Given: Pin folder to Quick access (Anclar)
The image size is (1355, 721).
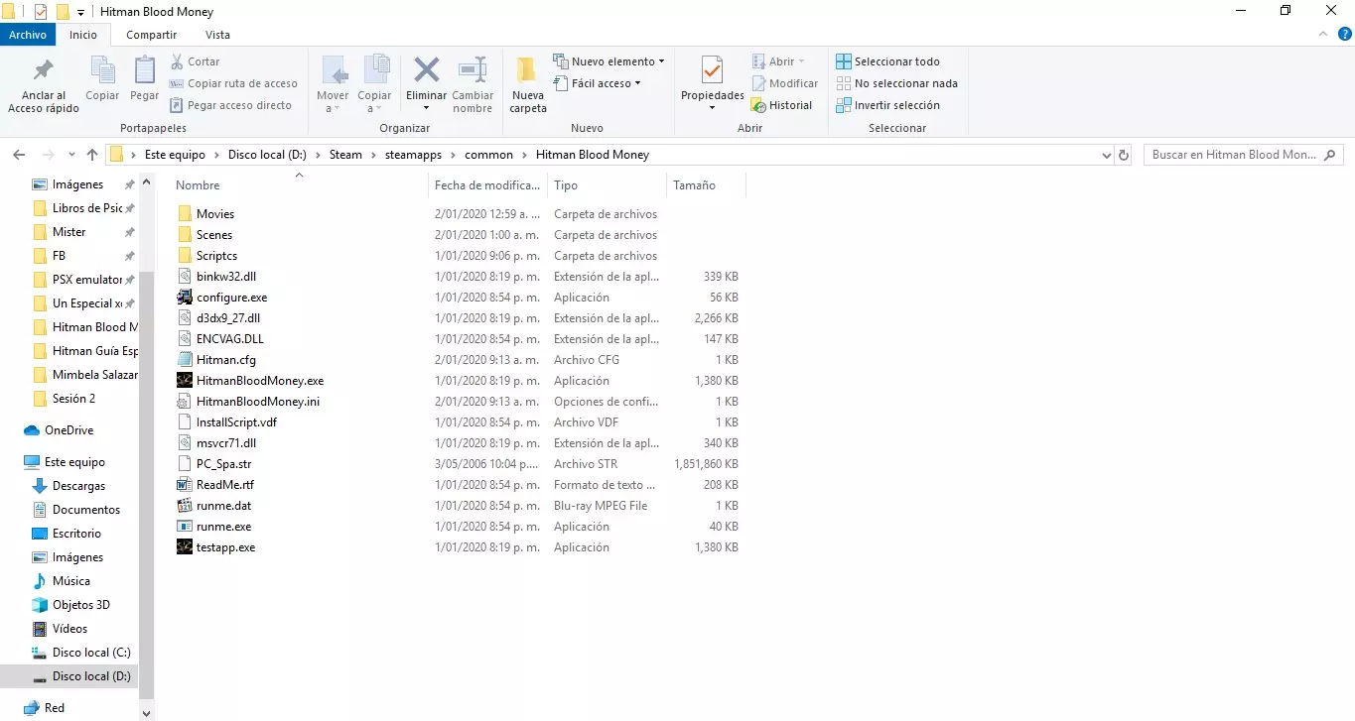Looking at the screenshot, I should (44, 85).
